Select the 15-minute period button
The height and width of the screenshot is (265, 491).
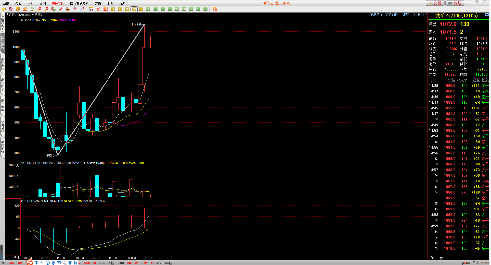(x=170, y=9)
